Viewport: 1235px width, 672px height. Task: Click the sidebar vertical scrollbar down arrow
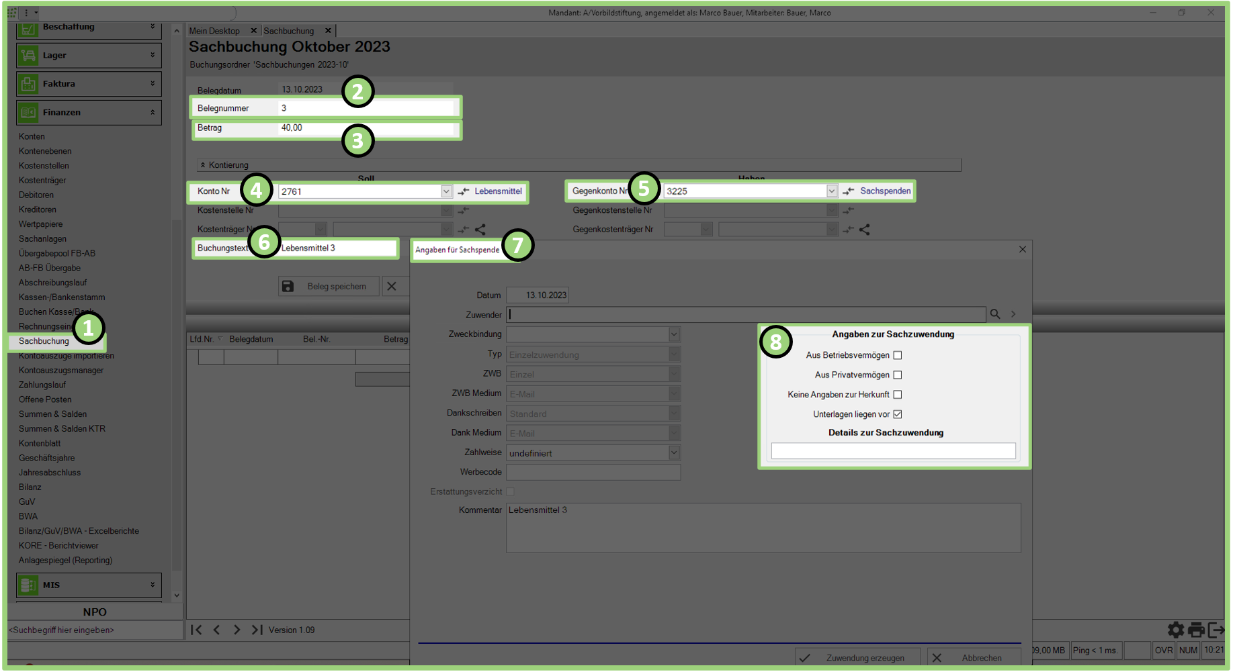[177, 595]
